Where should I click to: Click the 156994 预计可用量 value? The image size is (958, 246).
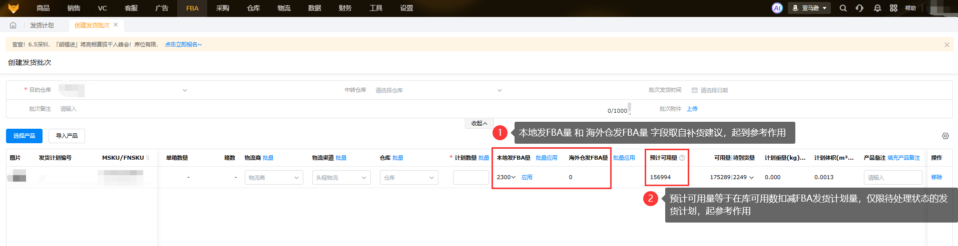click(660, 177)
